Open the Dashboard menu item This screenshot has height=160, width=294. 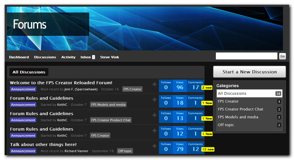[x=19, y=57]
